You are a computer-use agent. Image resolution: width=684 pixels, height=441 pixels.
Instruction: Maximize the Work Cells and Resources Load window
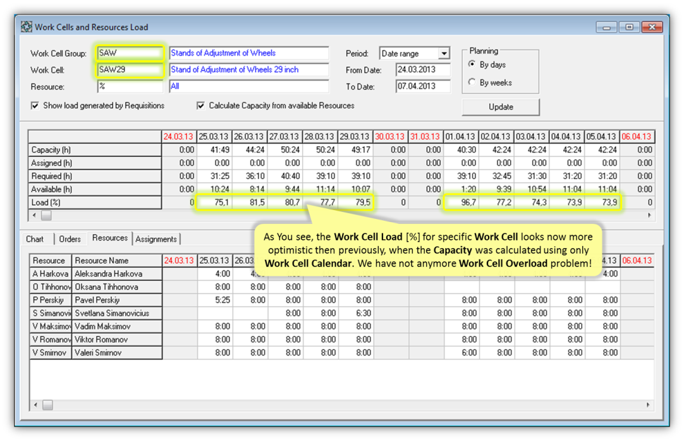coord(629,27)
